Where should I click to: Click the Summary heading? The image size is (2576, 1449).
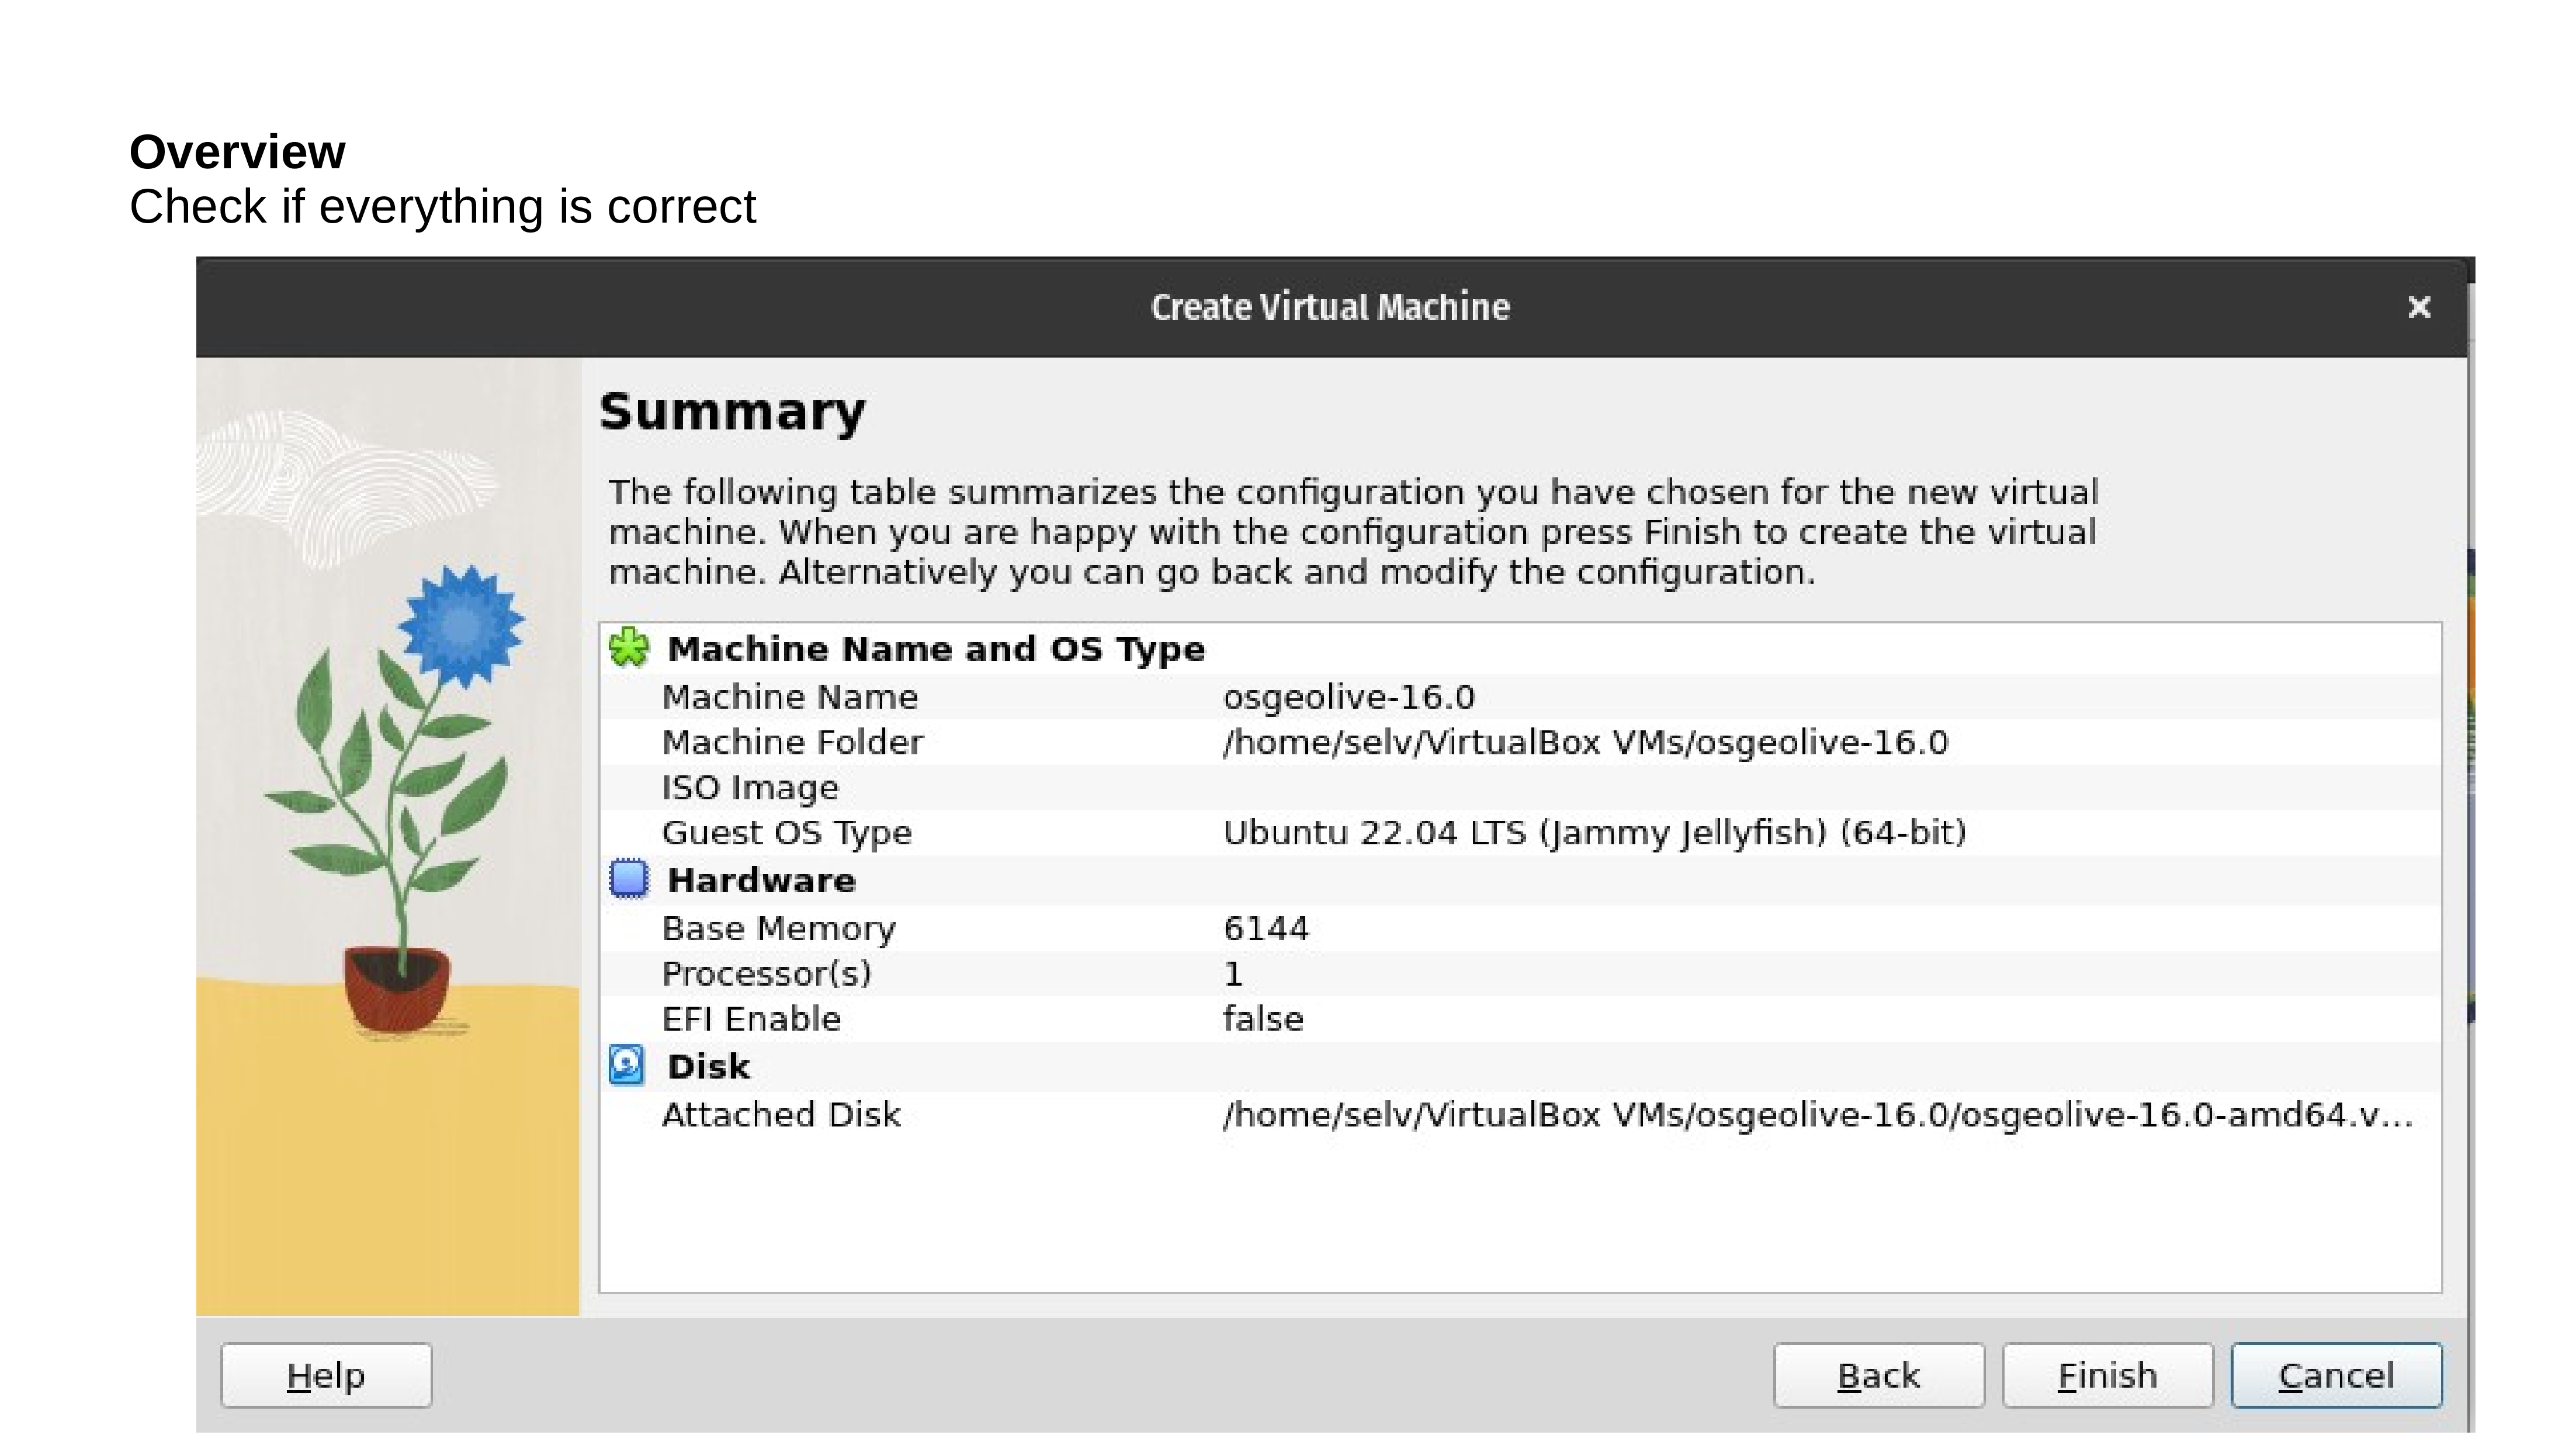tap(732, 412)
